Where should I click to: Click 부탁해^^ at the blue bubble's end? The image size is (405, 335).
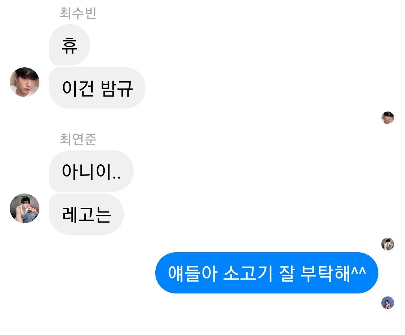[333, 273]
